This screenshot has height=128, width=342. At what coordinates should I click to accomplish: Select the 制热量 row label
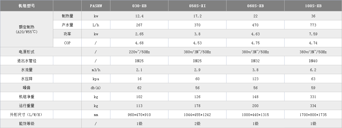click(67, 16)
